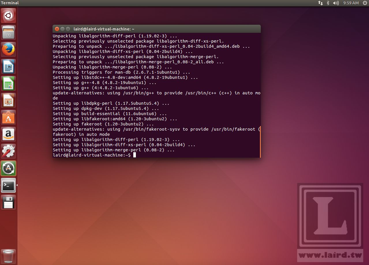Open the session power gear menu

[x=364, y=3]
